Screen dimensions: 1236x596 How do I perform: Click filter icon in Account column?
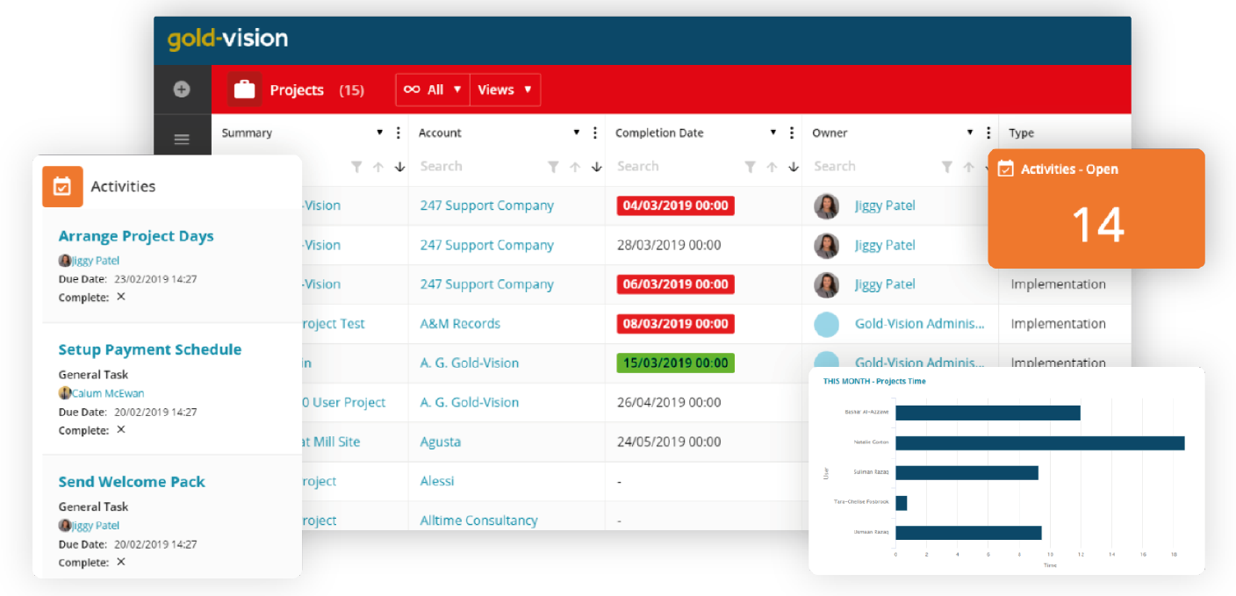[553, 167]
